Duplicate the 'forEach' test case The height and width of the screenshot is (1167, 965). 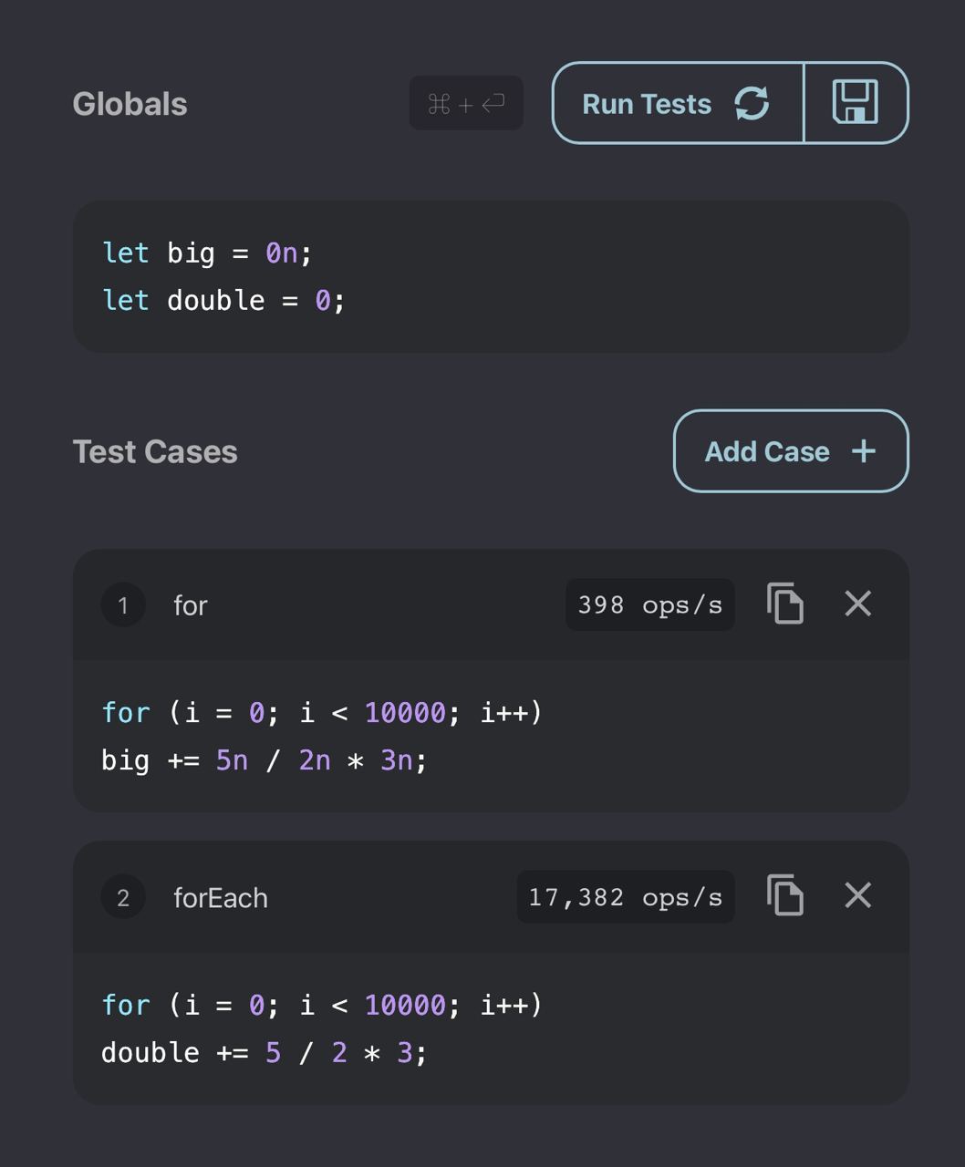pos(785,895)
